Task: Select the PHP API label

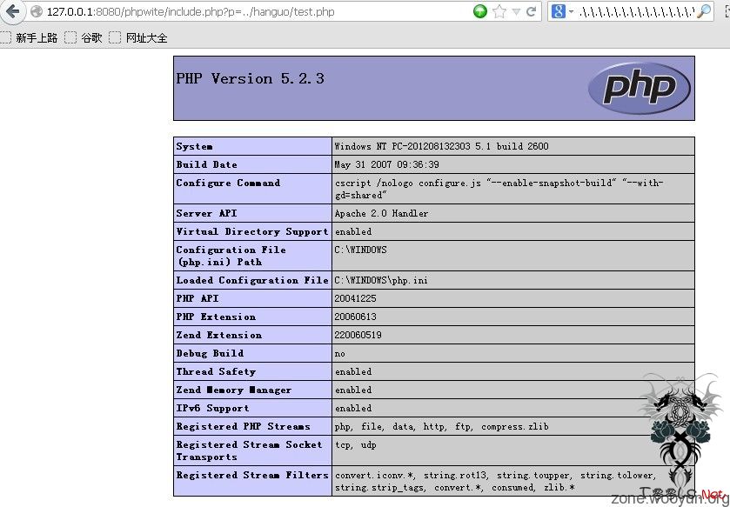Action: pos(197,298)
